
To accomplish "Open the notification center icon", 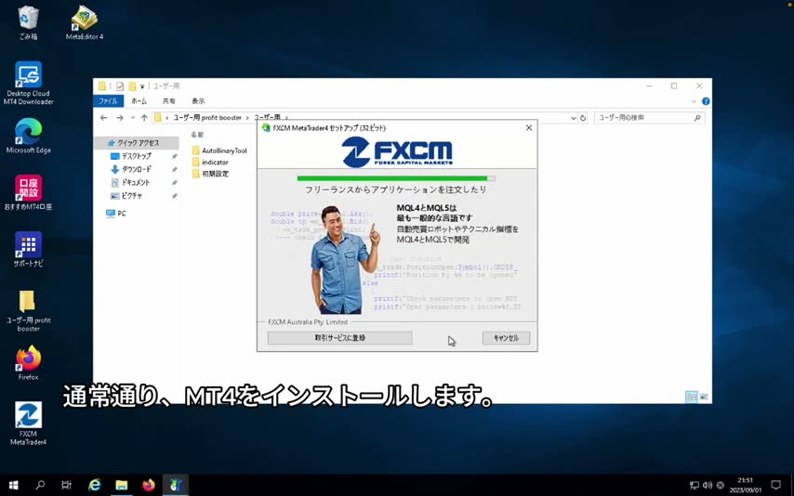I will 775,485.
